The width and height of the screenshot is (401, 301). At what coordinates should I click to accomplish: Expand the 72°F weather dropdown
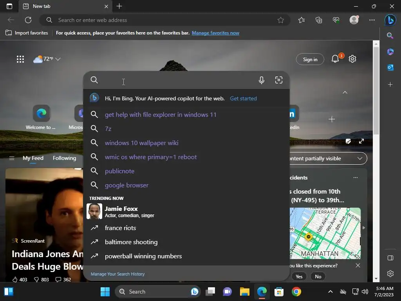tap(47, 59)
